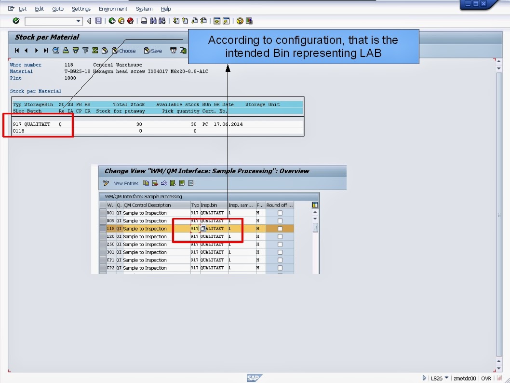The image size is (510, 383).
Task: Open the Insp.bin dropdown in highlighted row 118
Action: click(202, 229)
